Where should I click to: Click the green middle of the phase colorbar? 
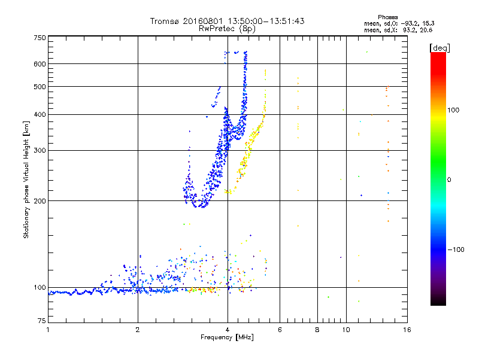coord(438,166)
